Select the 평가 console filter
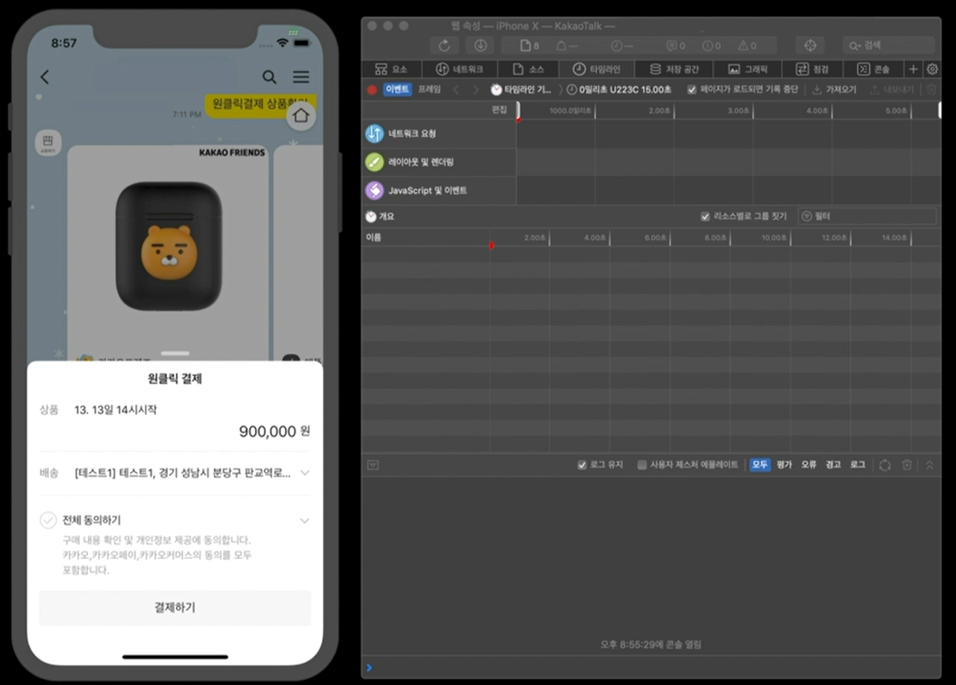The image size is (956, 685). click(x=784, y=465)
